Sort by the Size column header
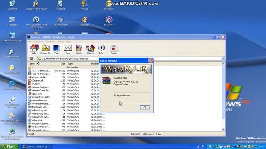The width and height of the screenshot is (266, 149). pos(58,63)
